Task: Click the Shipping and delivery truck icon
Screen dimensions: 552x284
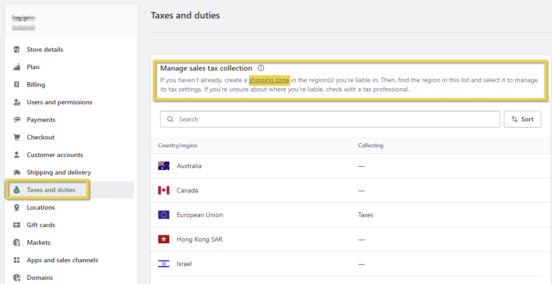Action: 17,172
